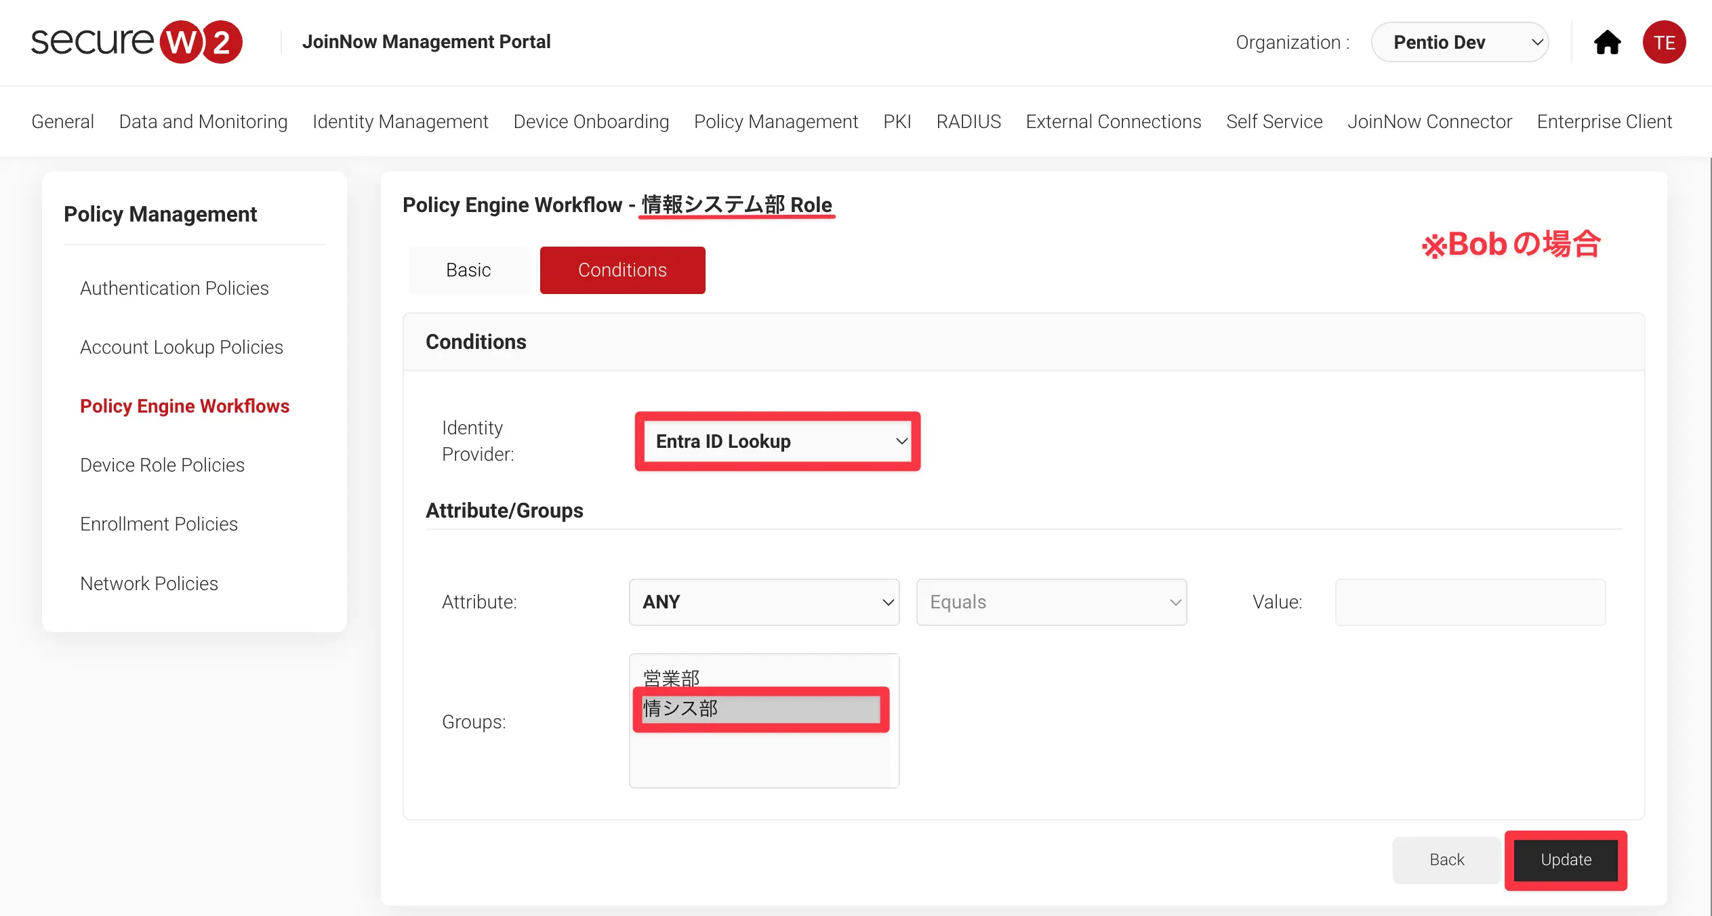The width and height of the screenshot is (1712, 916).
Task: Select the Conditions tab
Action: click(622, 270)
